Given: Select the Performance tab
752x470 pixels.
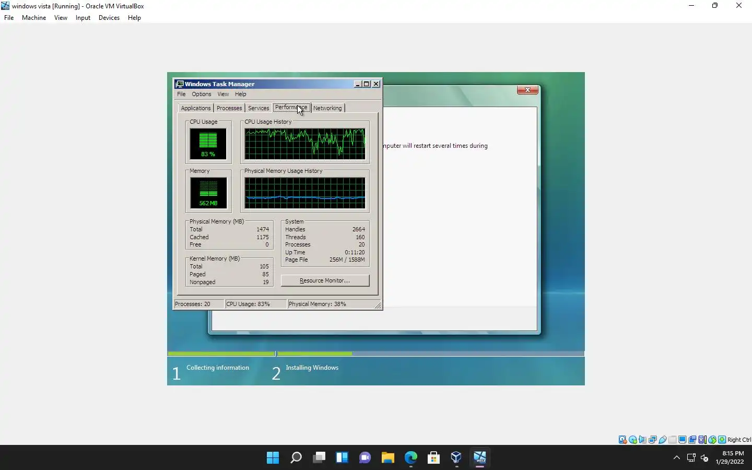Looking at the screenshot, I should pos(291,107).
